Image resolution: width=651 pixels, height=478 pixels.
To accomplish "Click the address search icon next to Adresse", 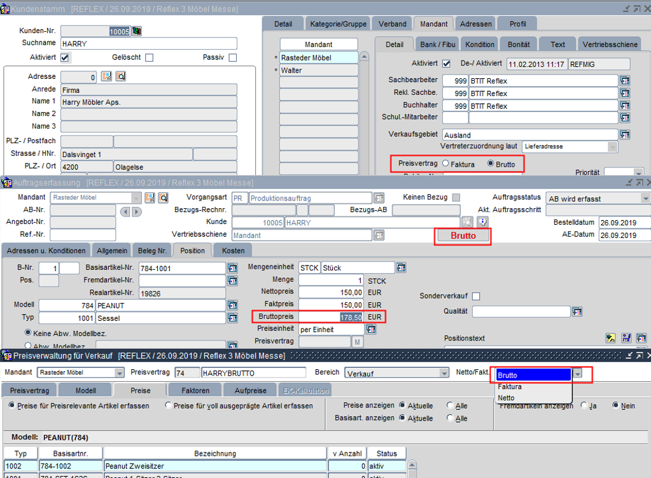I will (x=120, y=77).
